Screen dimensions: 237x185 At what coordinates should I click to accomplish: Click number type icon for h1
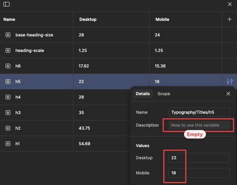[x=8, y=144]
